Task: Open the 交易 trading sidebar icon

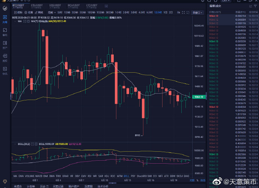Action: (x=5, y=19)
